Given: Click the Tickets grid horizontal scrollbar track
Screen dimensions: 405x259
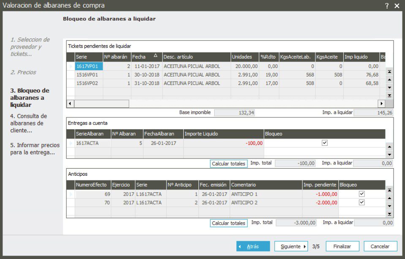Looking at the screenshot, I should tap(253, 104).
